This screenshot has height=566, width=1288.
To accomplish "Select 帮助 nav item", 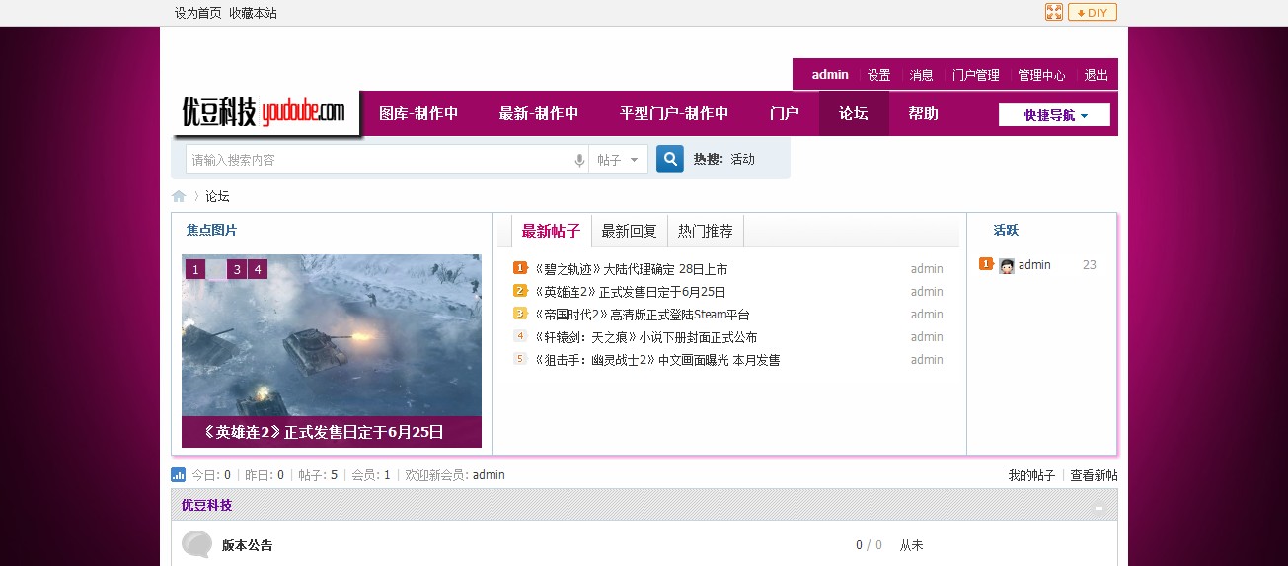I will click(x=924, y=113).
